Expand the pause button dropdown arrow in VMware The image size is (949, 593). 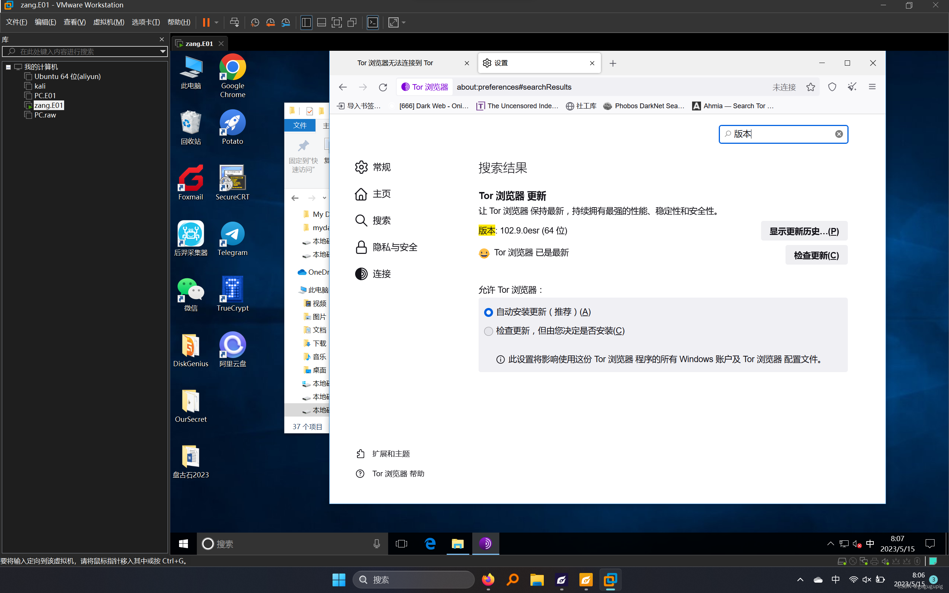pos(216,22)
